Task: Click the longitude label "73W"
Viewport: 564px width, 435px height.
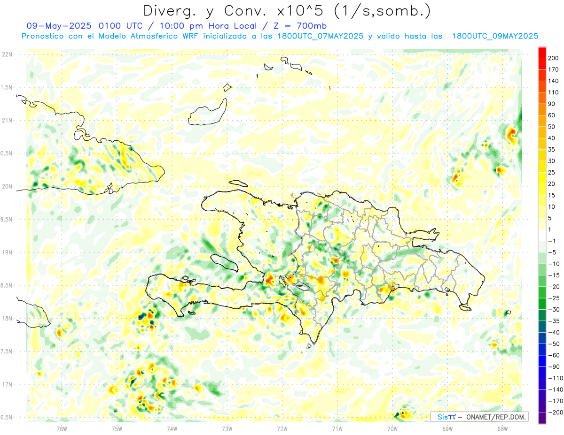Action: coord(227,428)
